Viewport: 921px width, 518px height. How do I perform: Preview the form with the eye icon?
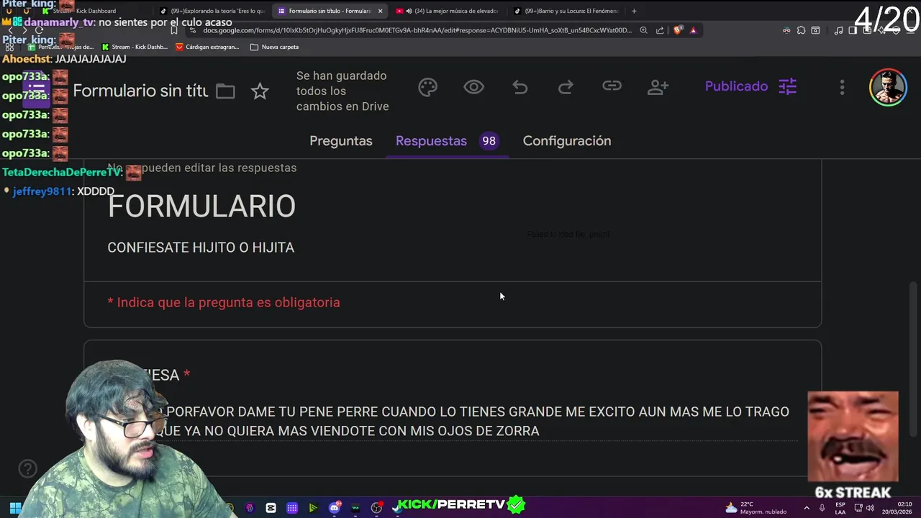[473, 87]
